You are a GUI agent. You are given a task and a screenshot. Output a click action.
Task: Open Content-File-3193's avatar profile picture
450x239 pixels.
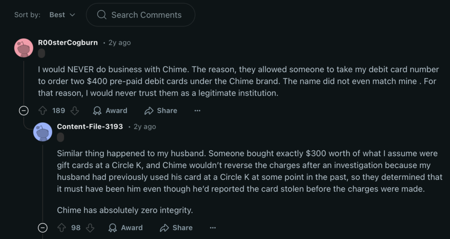coord(43,132)
